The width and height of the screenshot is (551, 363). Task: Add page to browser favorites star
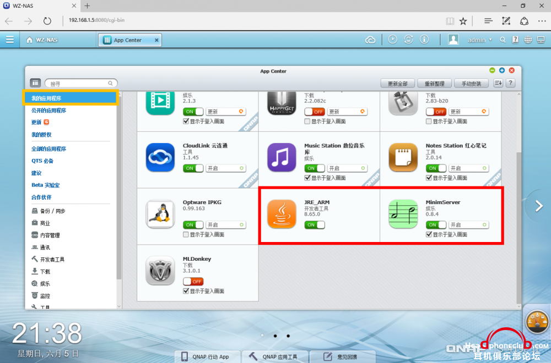coord(463,21)
